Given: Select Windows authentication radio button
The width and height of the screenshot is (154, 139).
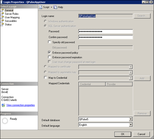Looking at the screenshot, I should pos(45,21).
